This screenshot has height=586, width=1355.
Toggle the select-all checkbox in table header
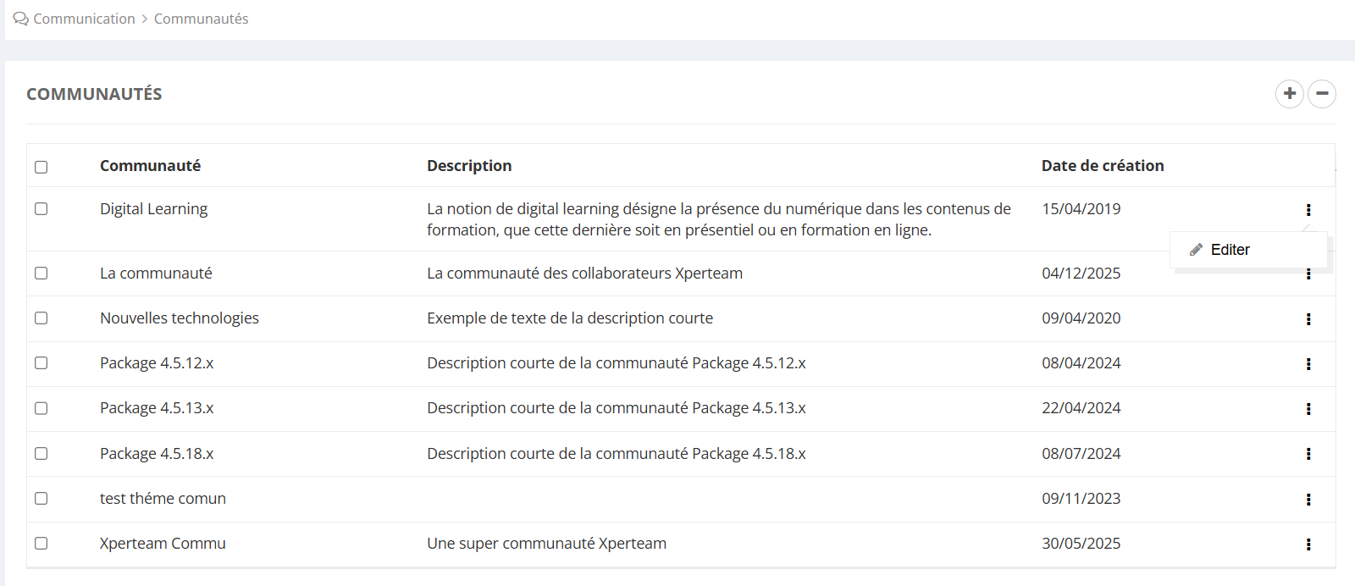(x=41, y=167)
